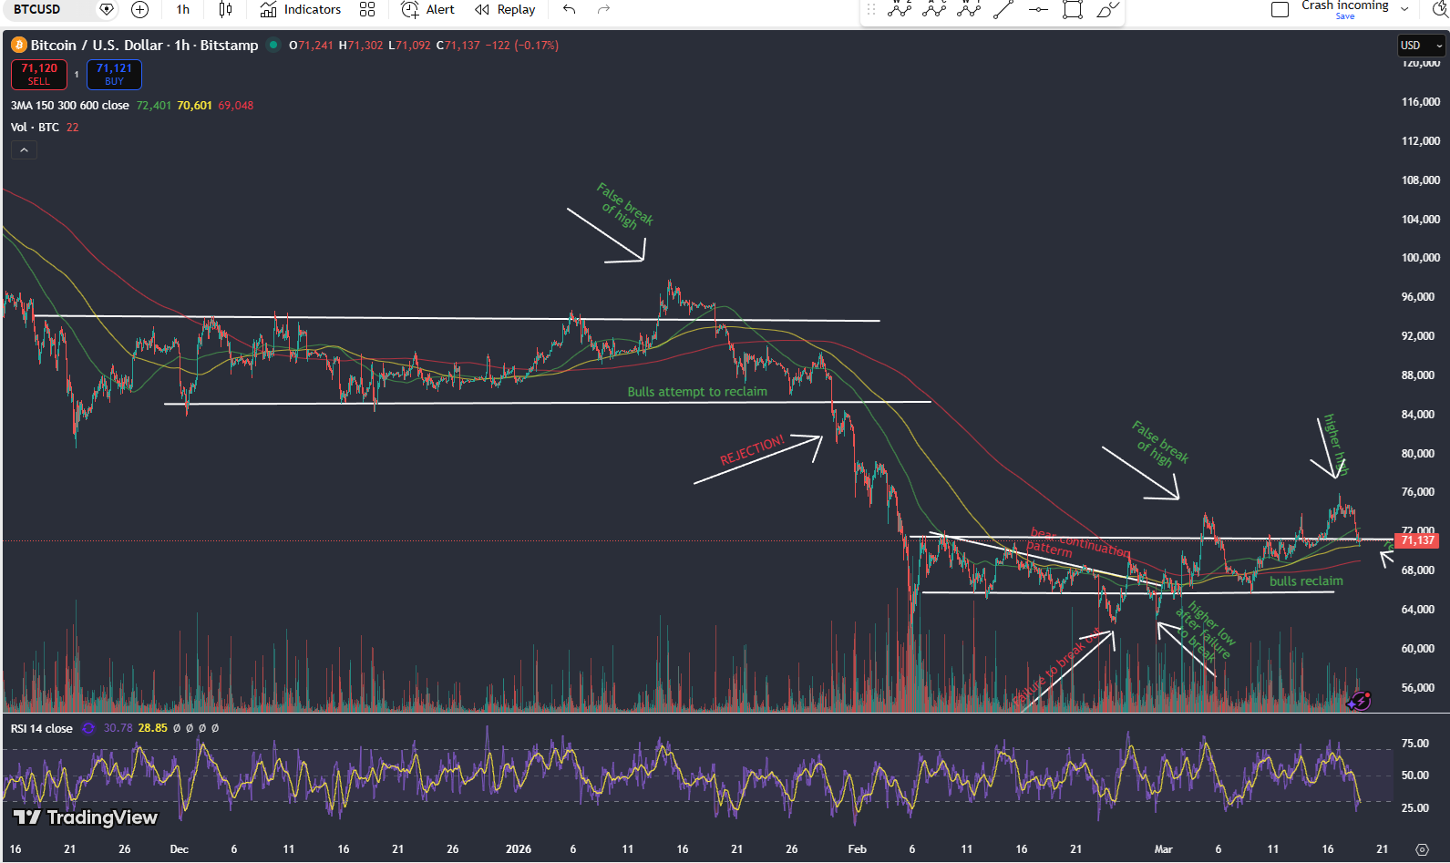Click the 25.00 RSI scale label
Image resolution: width=1450 pixels, height=863 pixels.
[1415, 808]
